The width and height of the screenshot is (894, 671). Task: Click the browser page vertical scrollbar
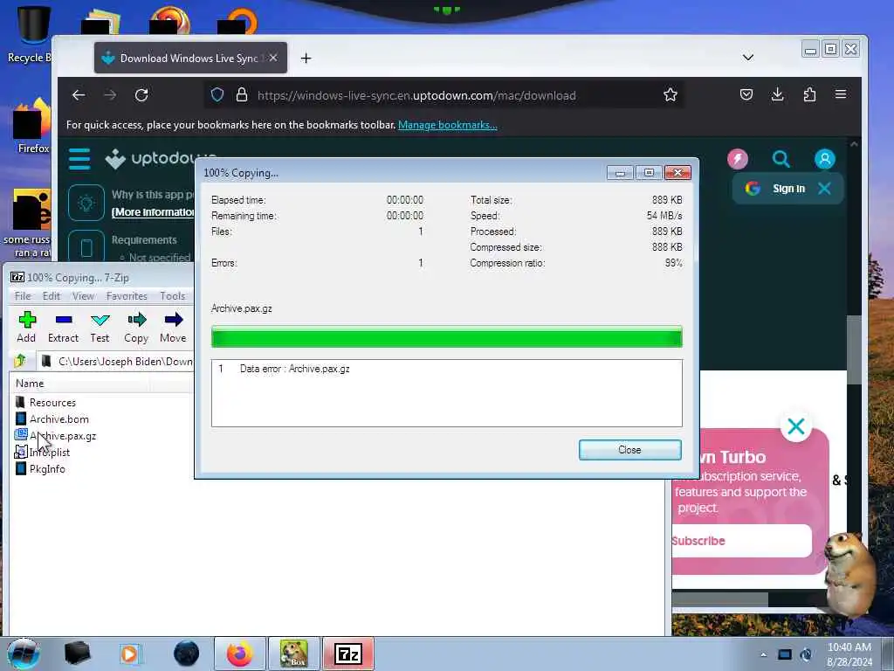click(x=854, y=348)
